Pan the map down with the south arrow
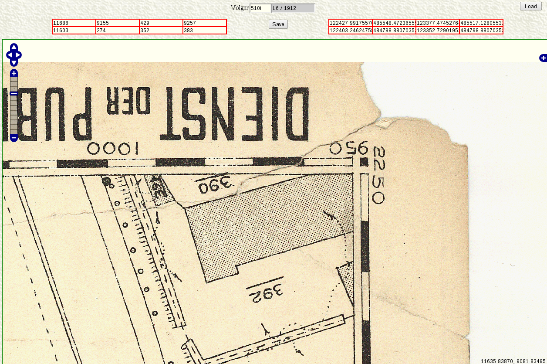Viewport: 547px width, 364px height. [x=14, y=62]
